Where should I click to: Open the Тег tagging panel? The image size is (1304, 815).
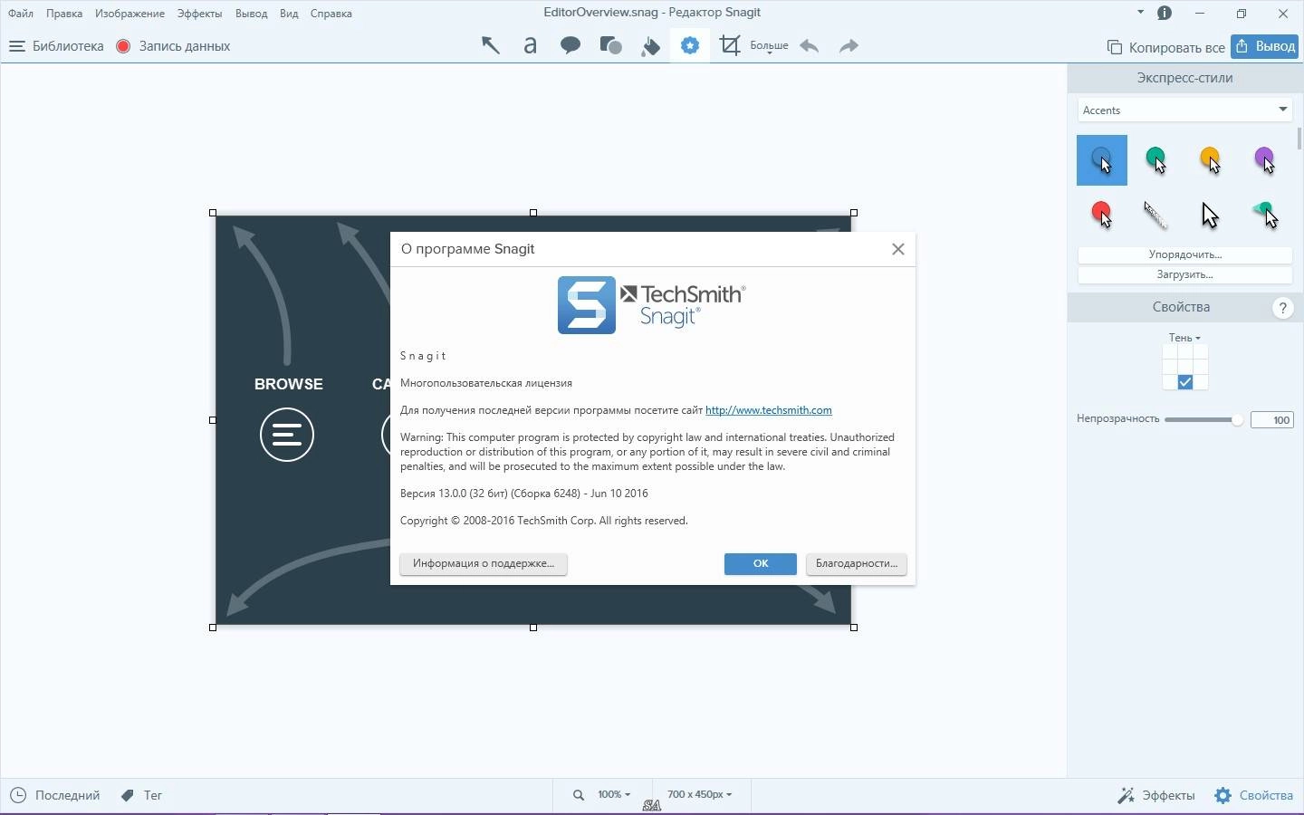click(141, 795)
